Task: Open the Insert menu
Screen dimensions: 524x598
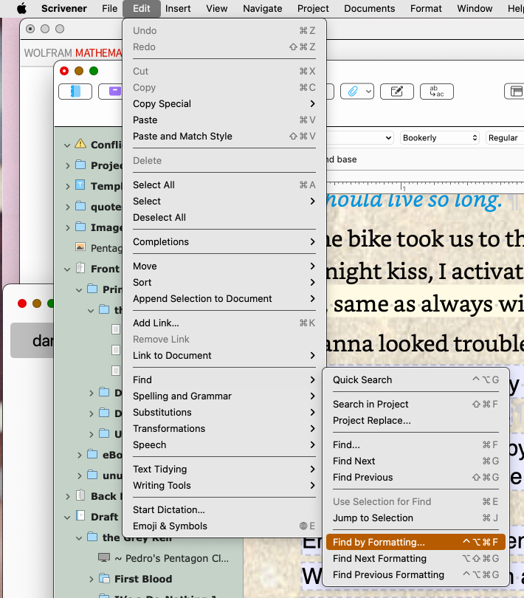Action: tap(178, 8)
